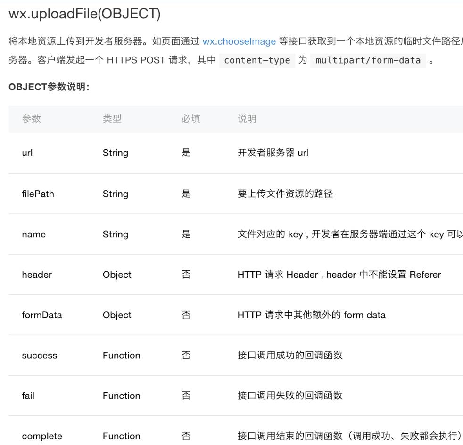The image size is (463, 445).
Task: Click String type in url row
Action: point(116,153)
